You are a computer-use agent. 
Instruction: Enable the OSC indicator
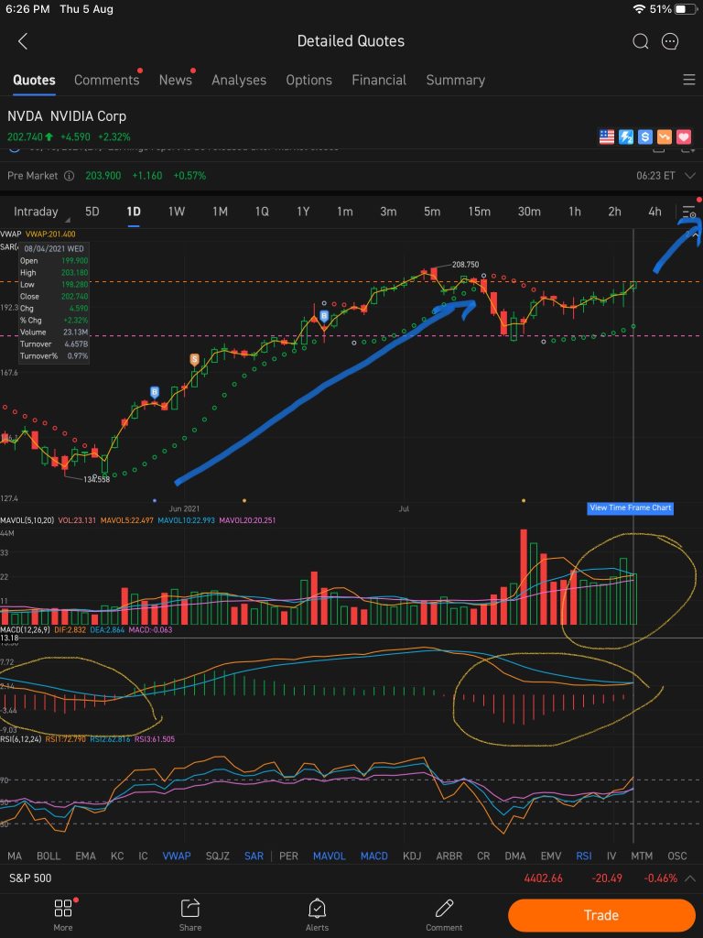[677, 856]
